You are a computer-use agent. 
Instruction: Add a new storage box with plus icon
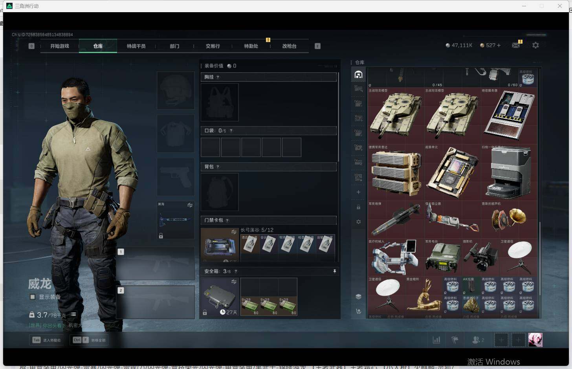358,192
